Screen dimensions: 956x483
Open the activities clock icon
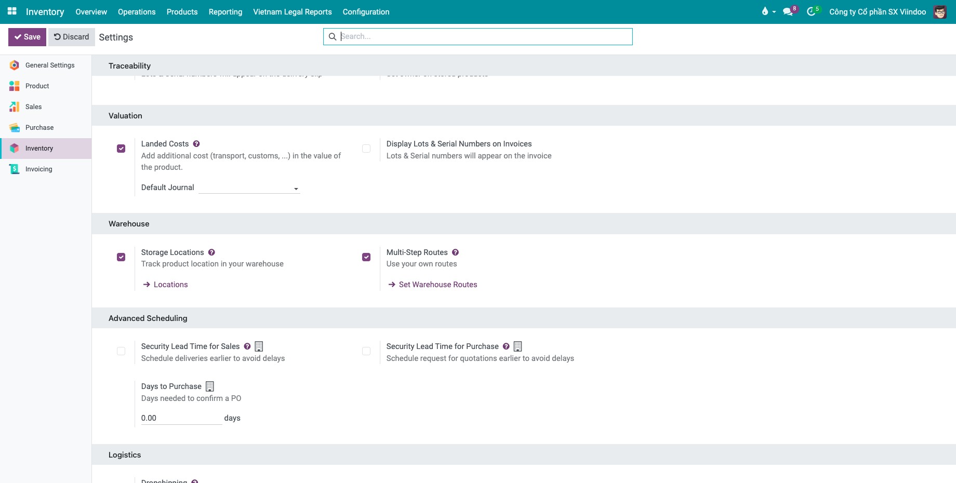pyautogui.click(x=811, y=11)
